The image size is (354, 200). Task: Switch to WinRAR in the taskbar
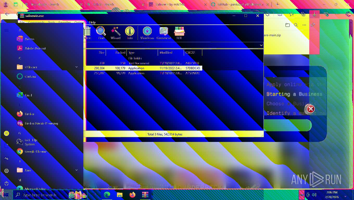coord(145,195)
